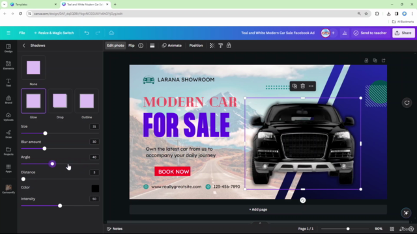Open the Brand panel
The height and width of the screenshot is (234, 417).
tap(8, 99)
